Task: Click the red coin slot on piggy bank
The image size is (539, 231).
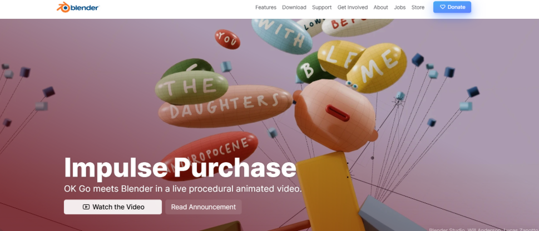Action: [337, 113]
